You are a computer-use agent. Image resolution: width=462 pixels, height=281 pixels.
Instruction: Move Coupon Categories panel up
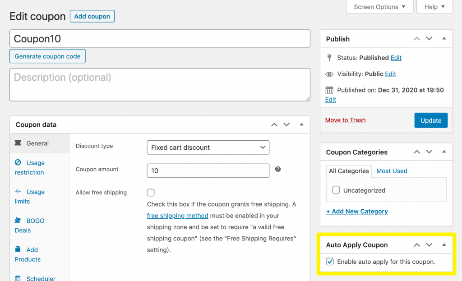(416, 152)
